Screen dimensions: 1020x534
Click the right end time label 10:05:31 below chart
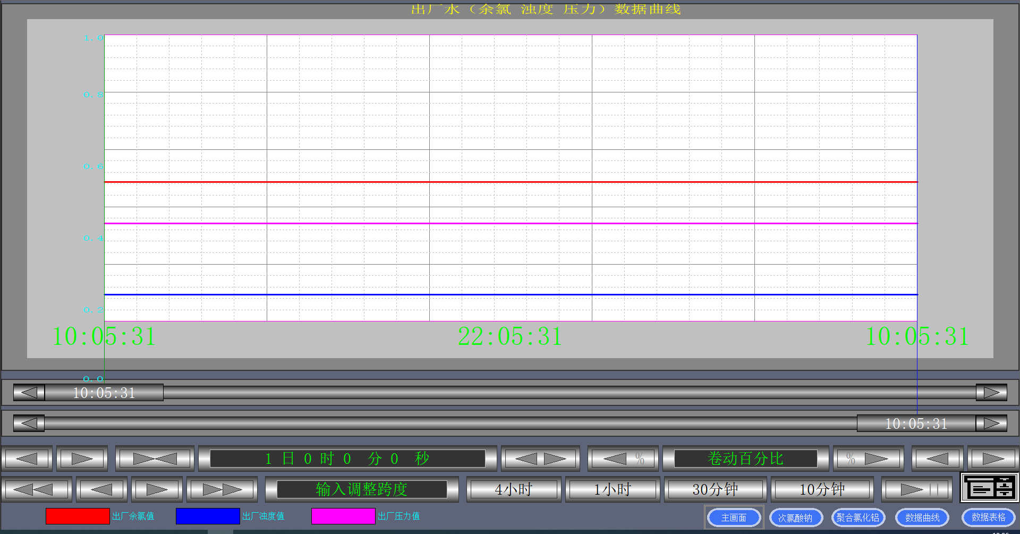917,336
